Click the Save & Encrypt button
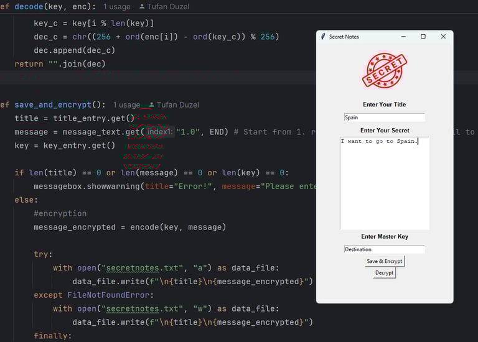 coord(385,261)
